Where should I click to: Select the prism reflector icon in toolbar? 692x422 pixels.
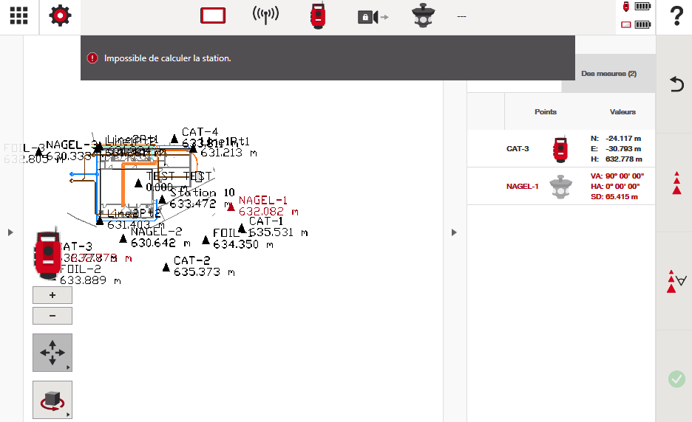pyautogui.click(x=425, y=16)
